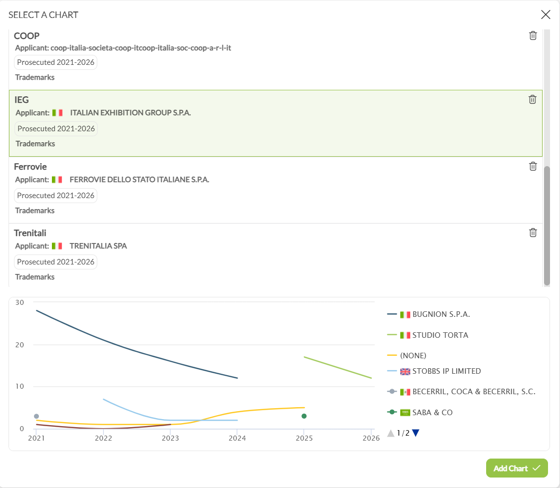Click the 2021 x-axis label
This screenshot has width=560, height=488.
(36, 438)
